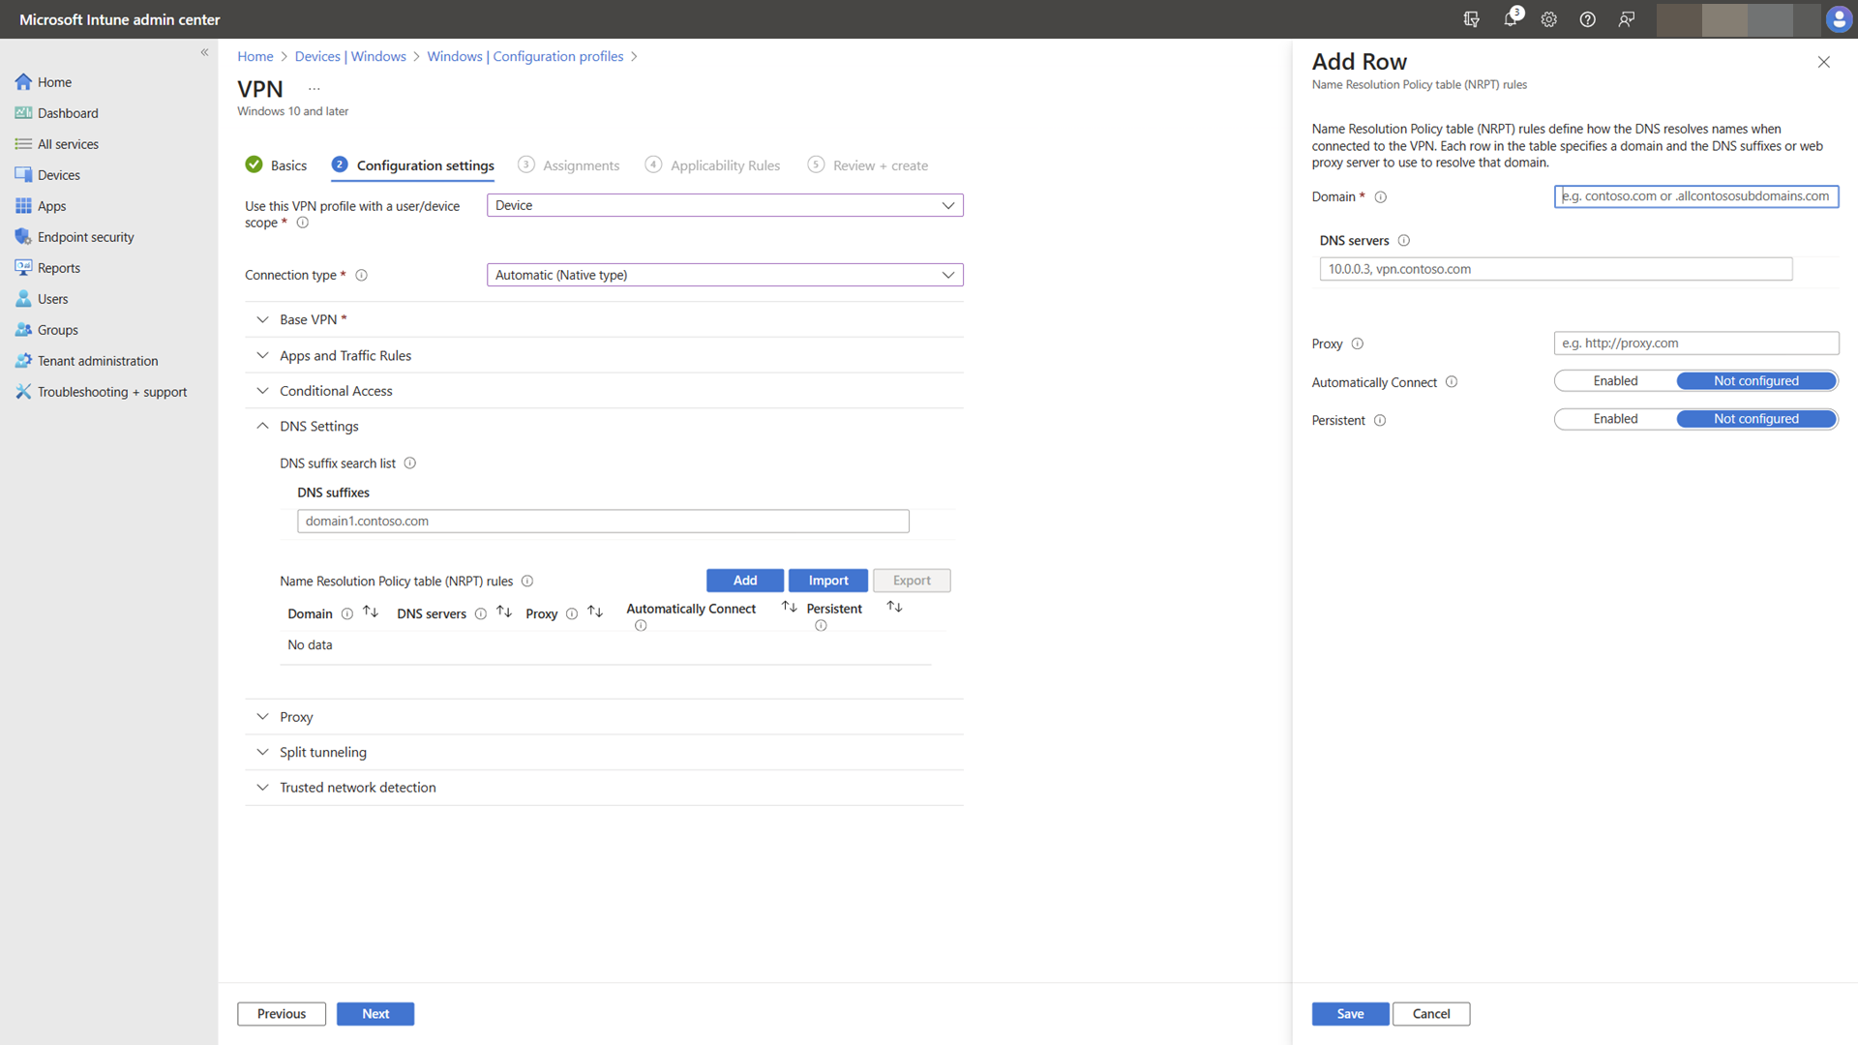The image size is (1858, 1045).
Task: Click Cancel button in Add Row panel
Action: tap(1431, 1014)
